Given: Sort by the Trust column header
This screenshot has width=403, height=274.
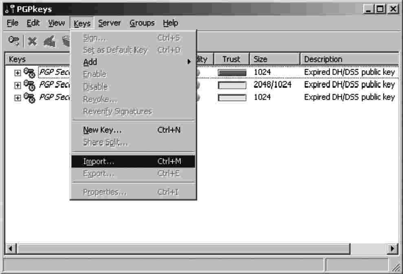Looking at the screenshot, I should coord(231,59).
